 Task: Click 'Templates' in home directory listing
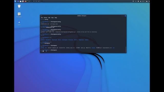pyautogui.click(x=81, y=40)
